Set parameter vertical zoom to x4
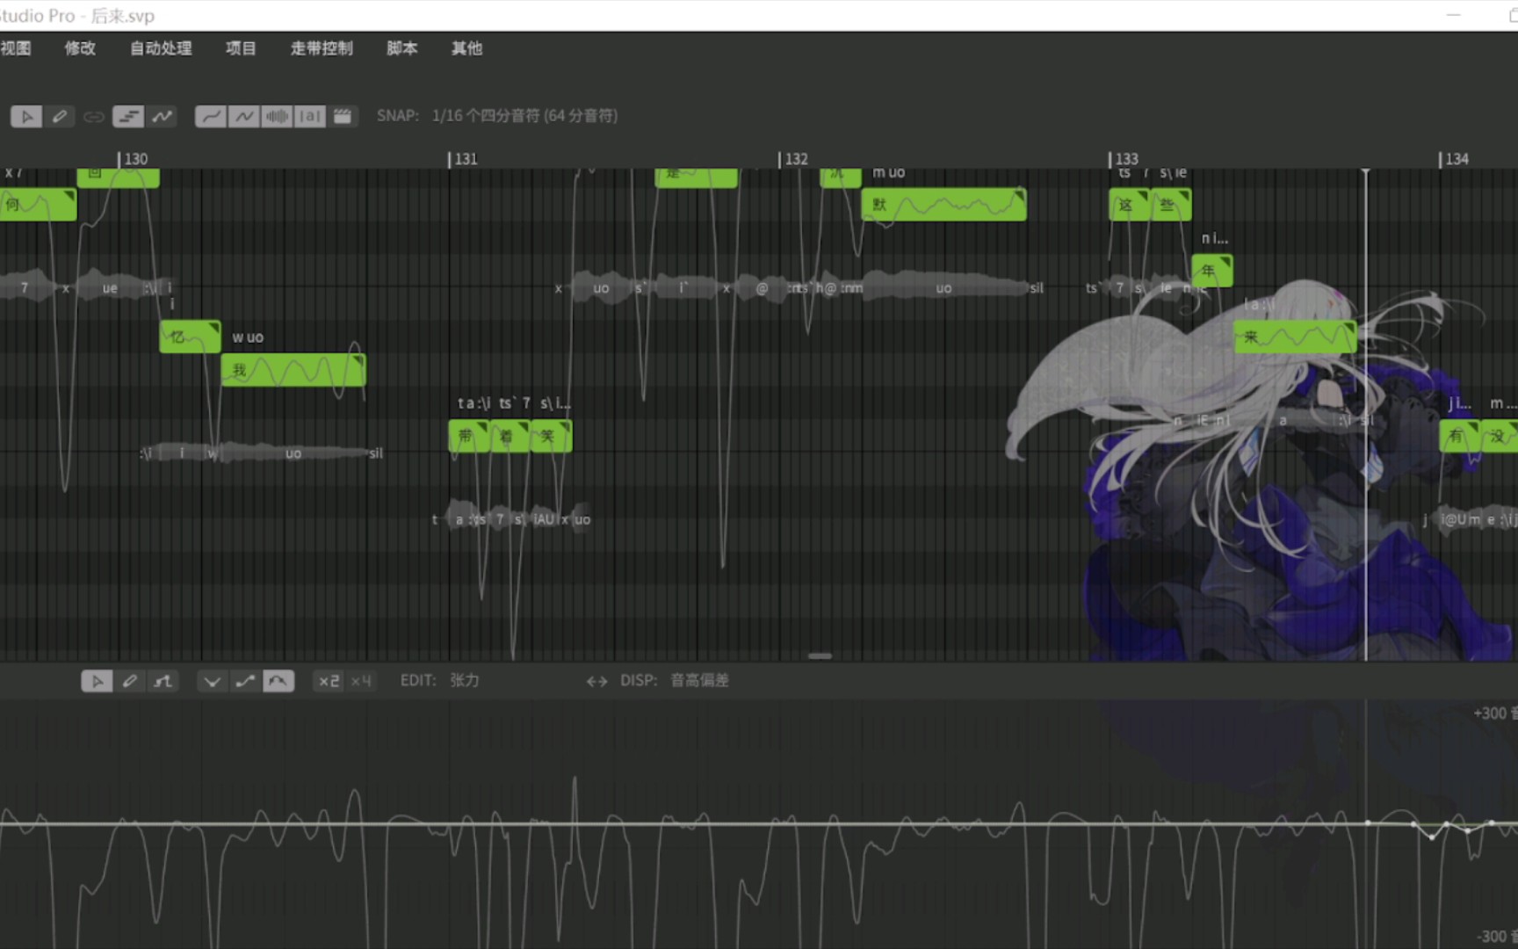This screenshot has width=1518, height=949. pyautogui.click(x=361, y=681)
